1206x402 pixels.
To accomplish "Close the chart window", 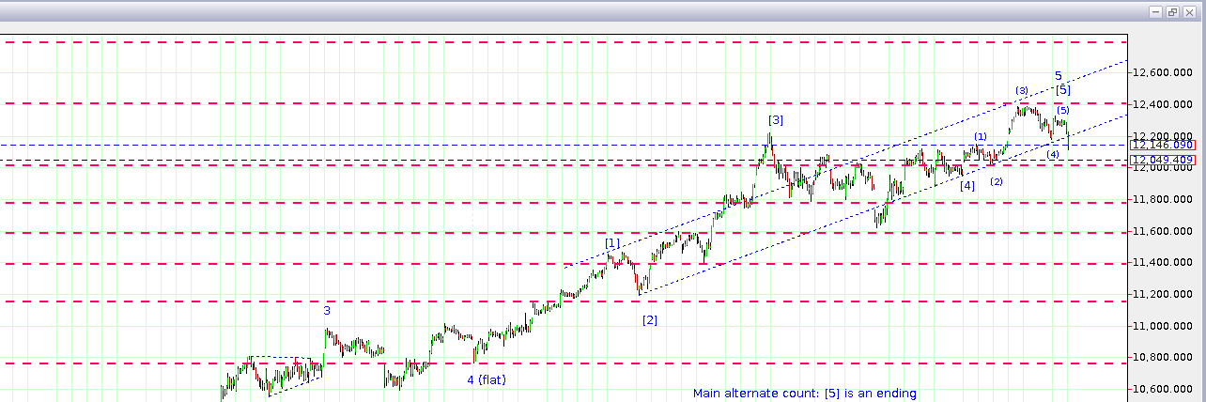I will point(1188,12).
